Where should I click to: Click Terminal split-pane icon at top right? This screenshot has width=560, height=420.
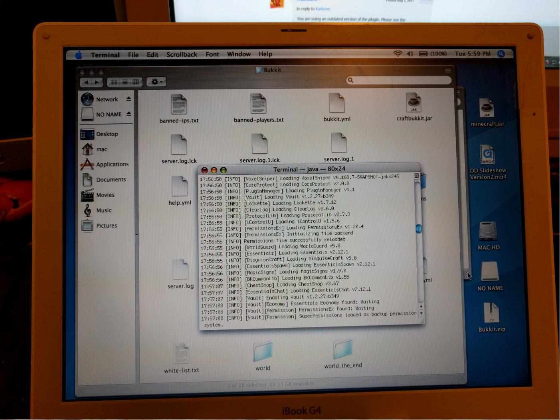(416, 175)
